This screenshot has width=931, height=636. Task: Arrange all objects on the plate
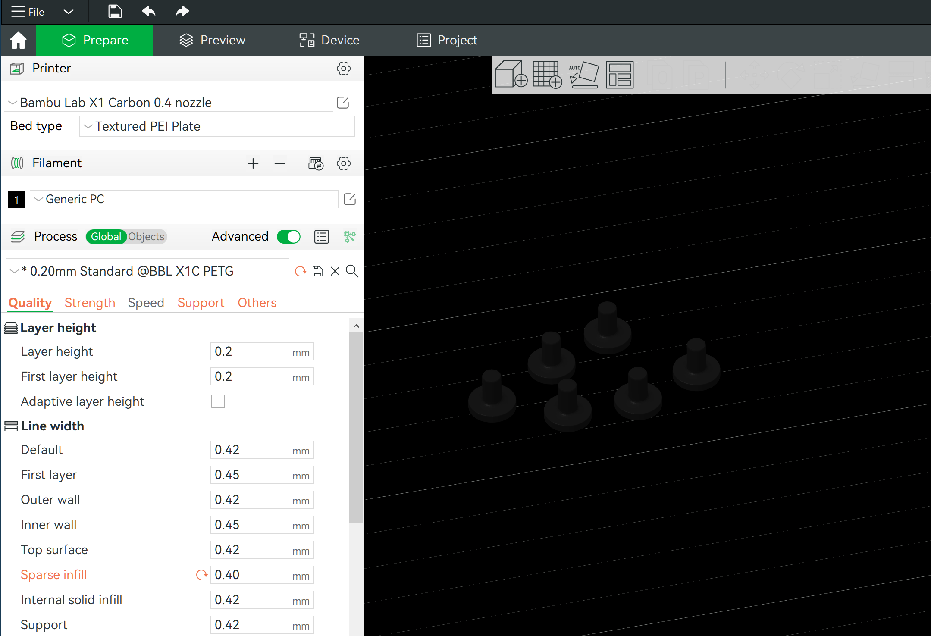[x=620, y=75]
